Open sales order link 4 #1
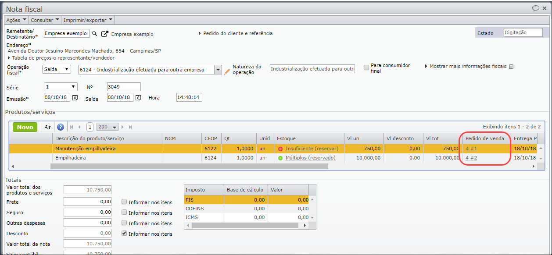Image resolution: width=552 pixels, height=255 pixels. click(471, 149)
